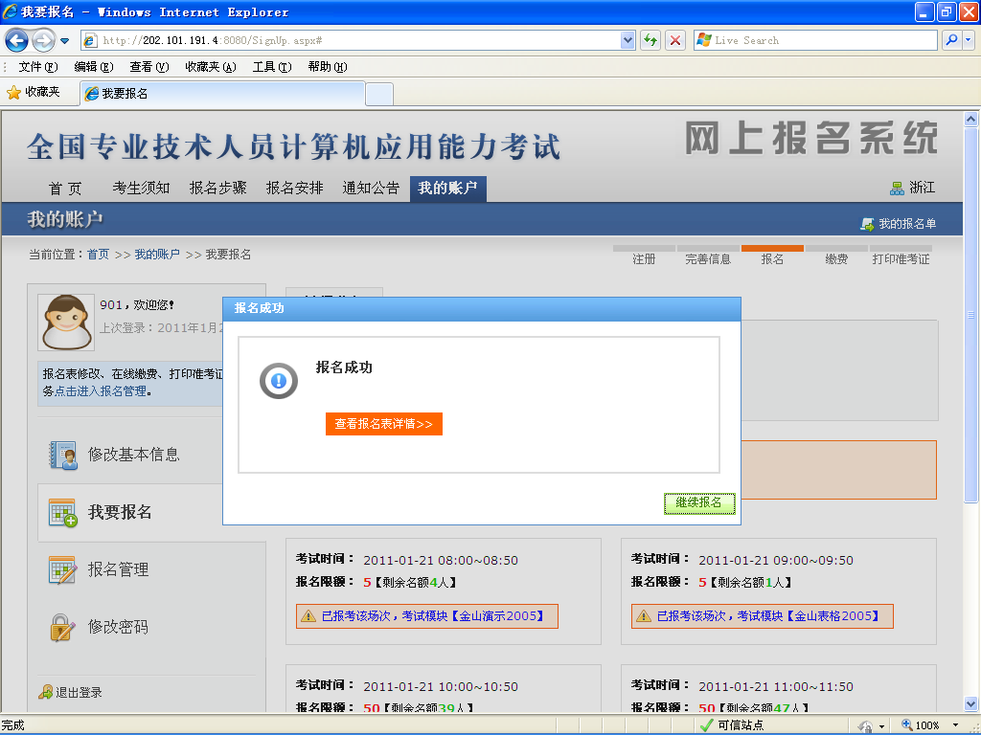981x735 pixels.
Task: Click the 修改基本信息 sidebar icon
Action: point(63,456)
